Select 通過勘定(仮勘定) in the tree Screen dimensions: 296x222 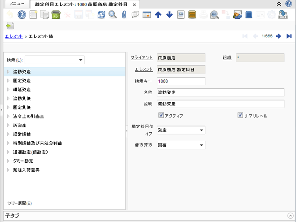pyautogui.click(x=30, y=152)
